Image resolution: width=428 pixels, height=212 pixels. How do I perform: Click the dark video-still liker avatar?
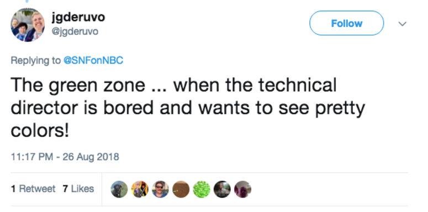(x=222, y=189)
